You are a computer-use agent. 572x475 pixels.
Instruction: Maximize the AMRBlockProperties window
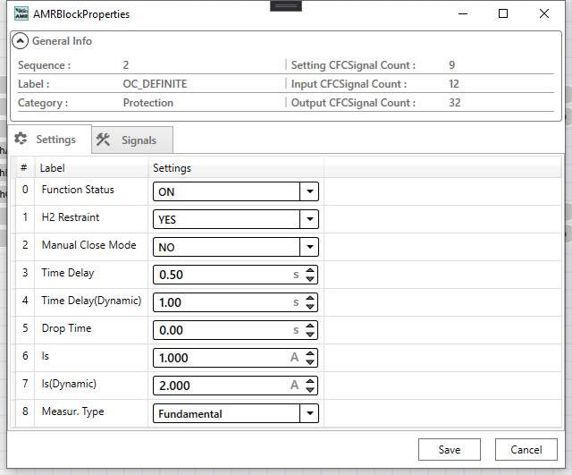(503, 14)
